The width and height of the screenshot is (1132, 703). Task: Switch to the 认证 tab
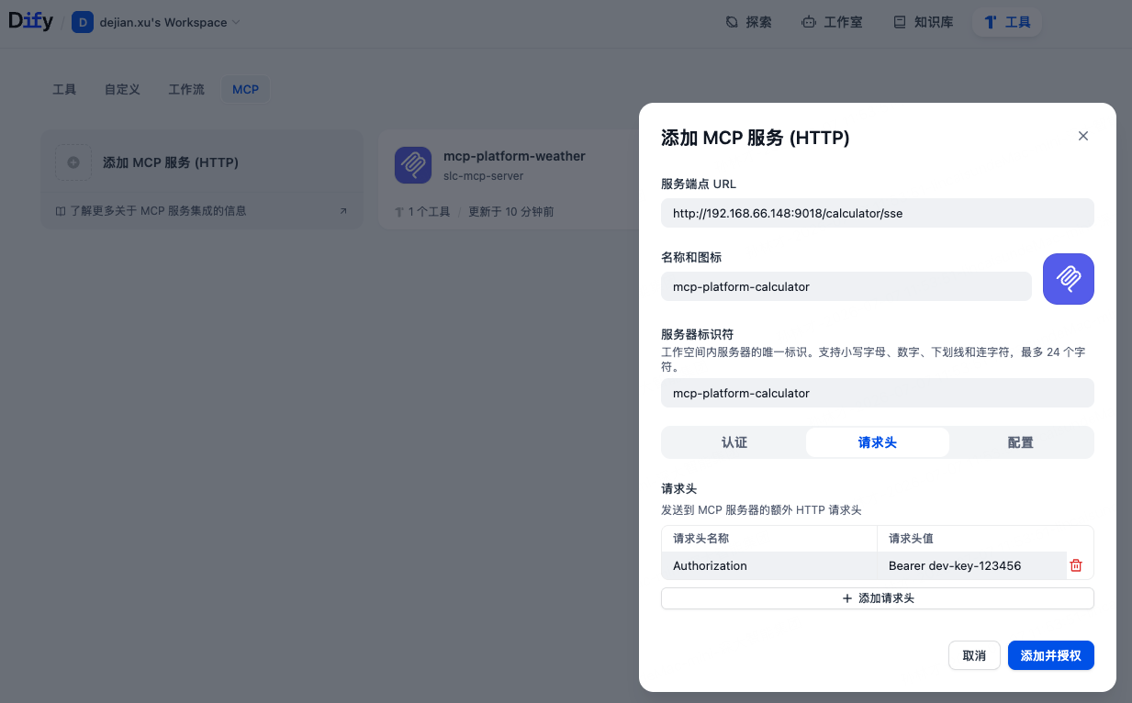(734, 442)
